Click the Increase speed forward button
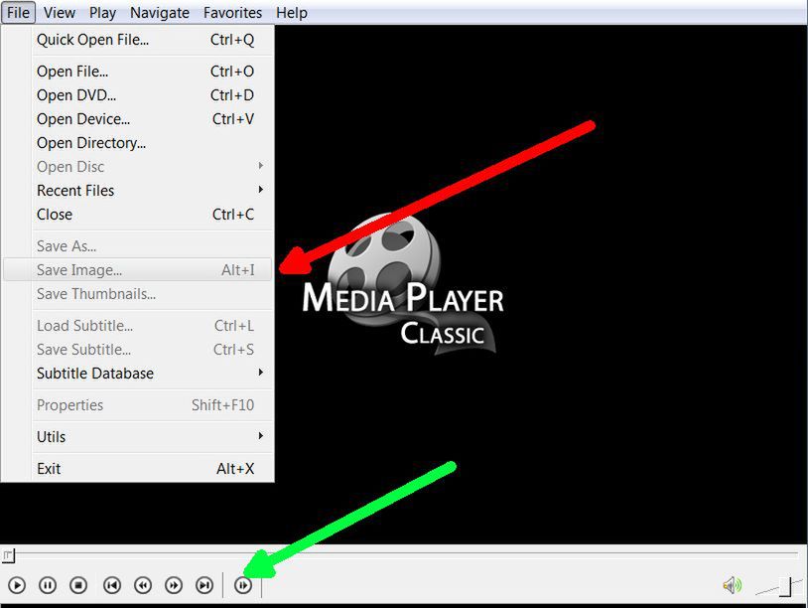808x608 pixels. [174, 585]
